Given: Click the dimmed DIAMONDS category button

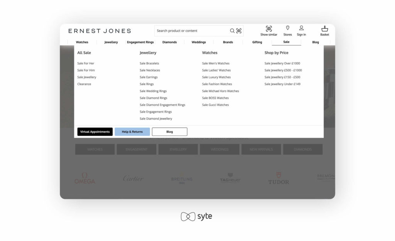Looking at the screenshot, I should pyautogui.click(x=303, y=149).
